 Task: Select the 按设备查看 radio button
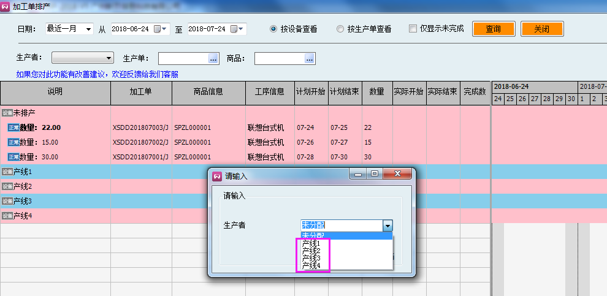point(274,29)
